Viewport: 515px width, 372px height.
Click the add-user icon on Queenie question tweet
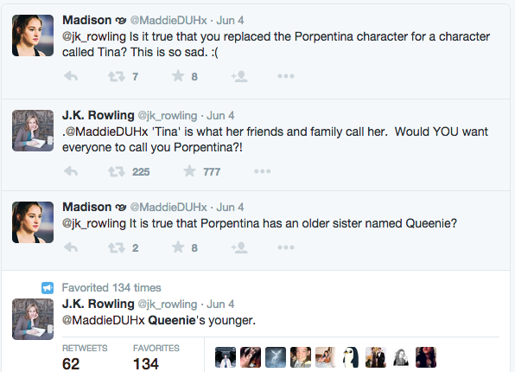click(x=239, y=247)
